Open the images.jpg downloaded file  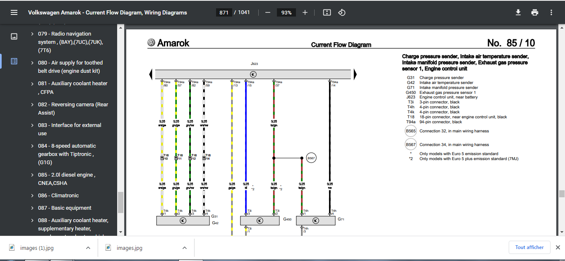click(x=130, y=248)
